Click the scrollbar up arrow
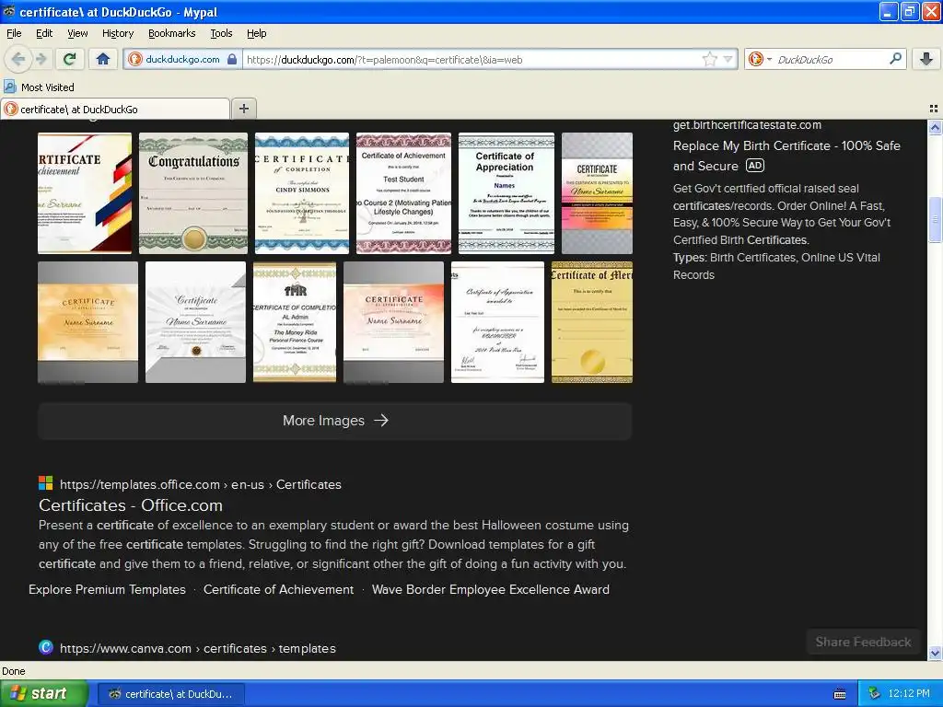 point(935,127)
